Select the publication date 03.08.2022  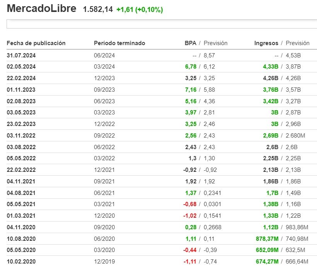click(21, 147)
